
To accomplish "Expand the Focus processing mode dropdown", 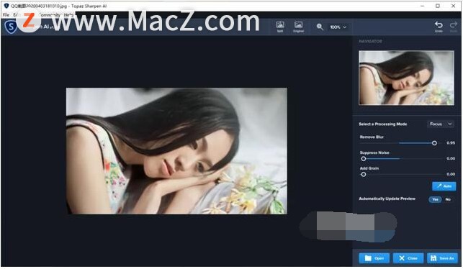I will [x=440, y=124].
